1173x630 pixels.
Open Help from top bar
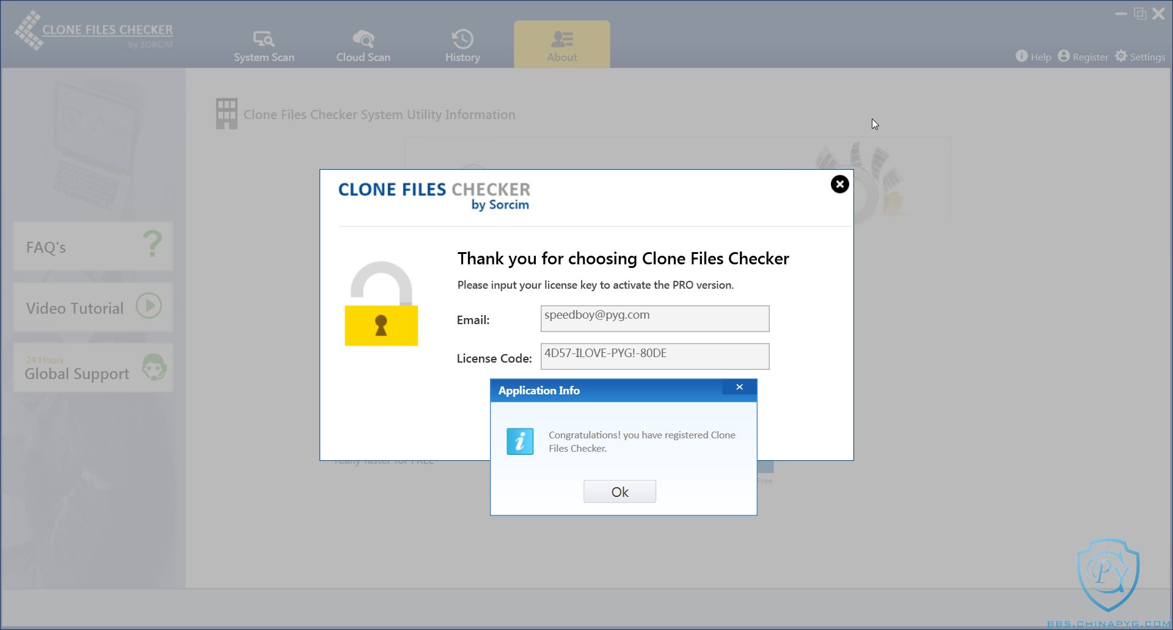coord(1034,56)
